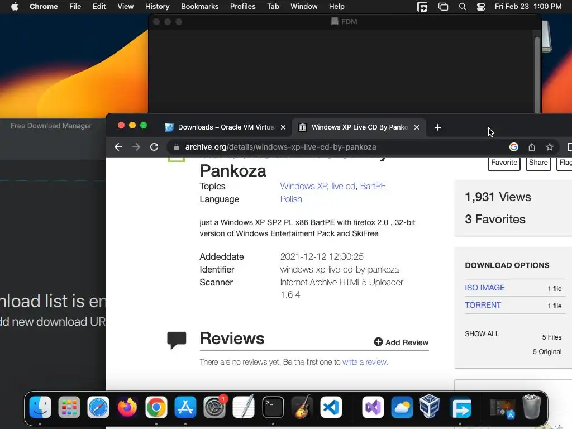572x429 pixels.
Task: Reload the archive.org page
Action: [x=154, y=147]
